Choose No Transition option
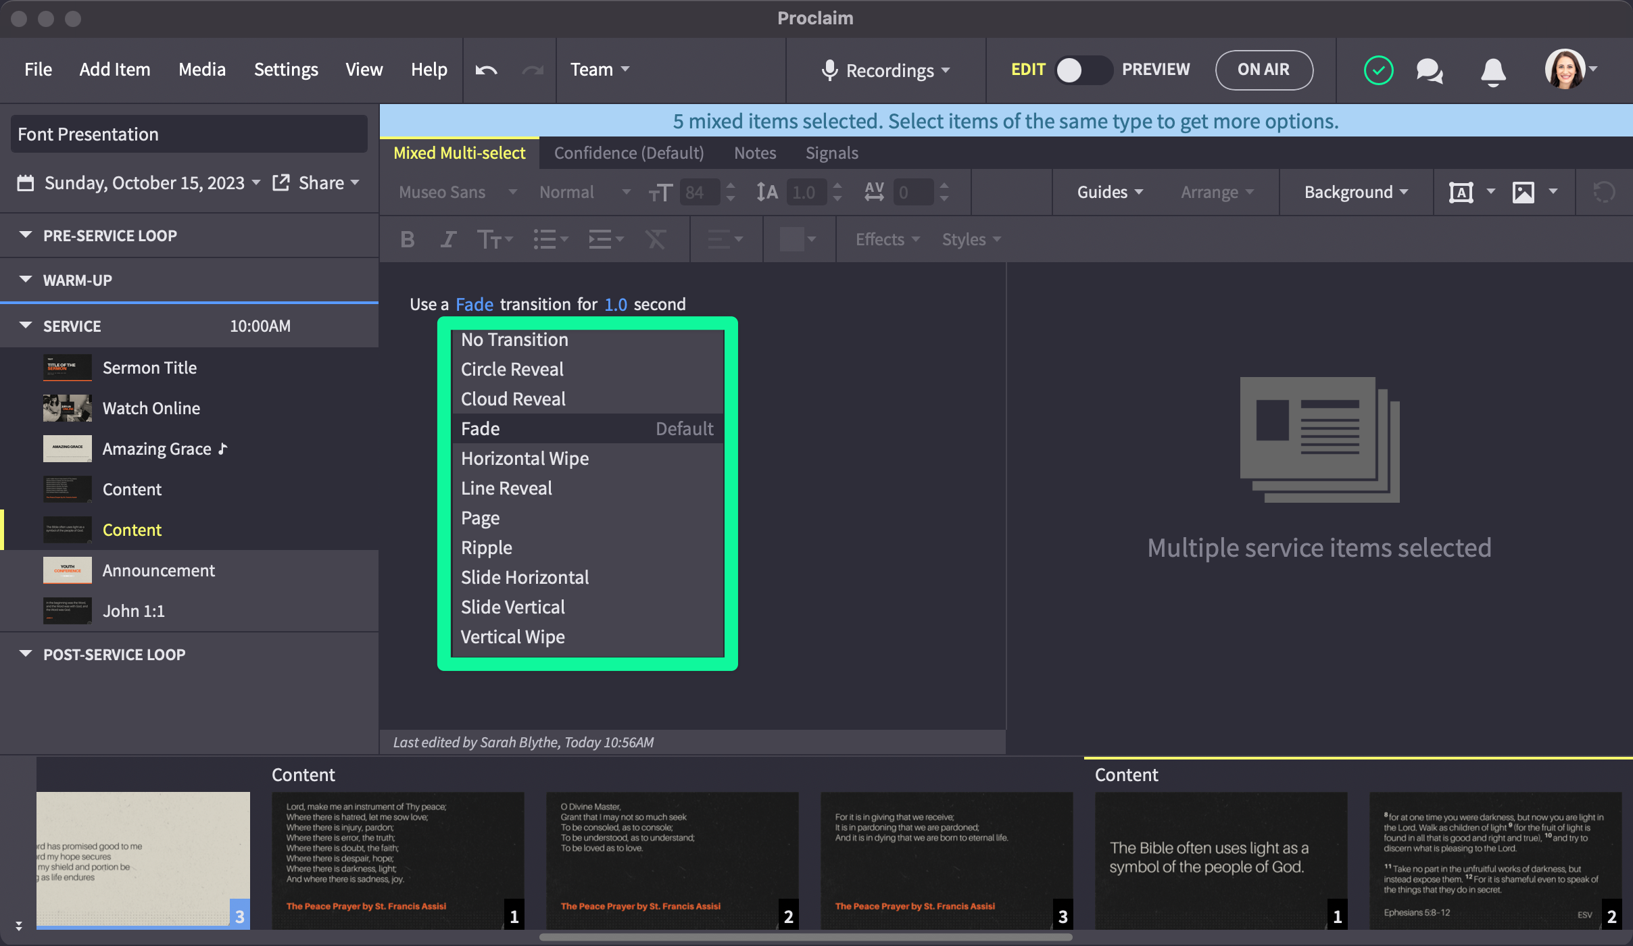The width and height of the screenshot is (1633, 946). point(587,339)
